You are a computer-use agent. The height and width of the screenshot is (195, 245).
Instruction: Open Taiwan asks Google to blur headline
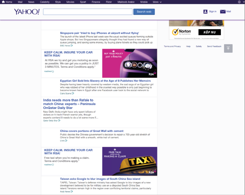point(100,179)
